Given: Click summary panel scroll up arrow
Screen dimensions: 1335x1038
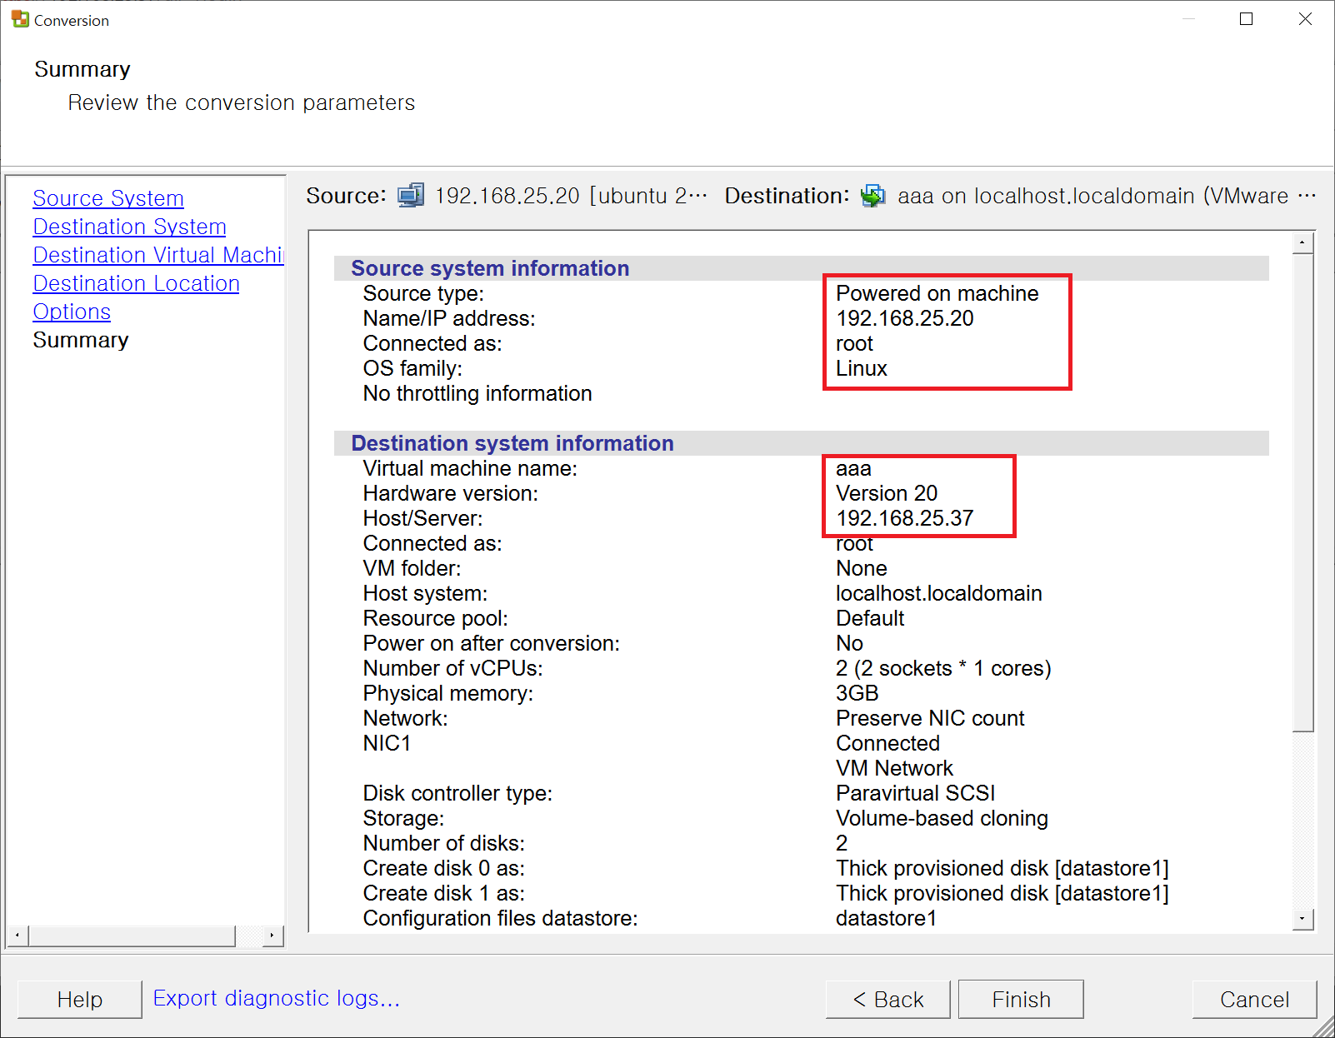Looking at the screenshot, I should (x=1302, y=242).
